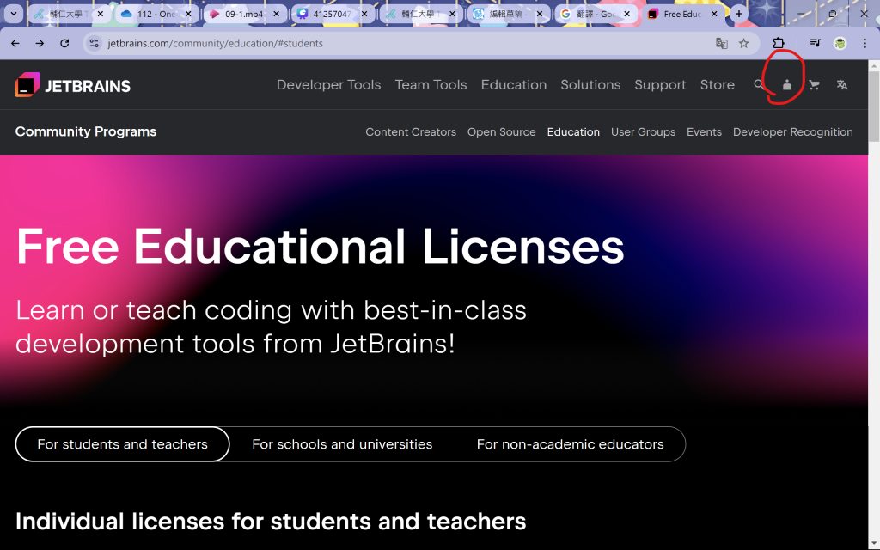The height and width of the screenshot is (550, 880).
Task: Expand the Support menu
Action: pyautogui.click(x=660, y=85)
